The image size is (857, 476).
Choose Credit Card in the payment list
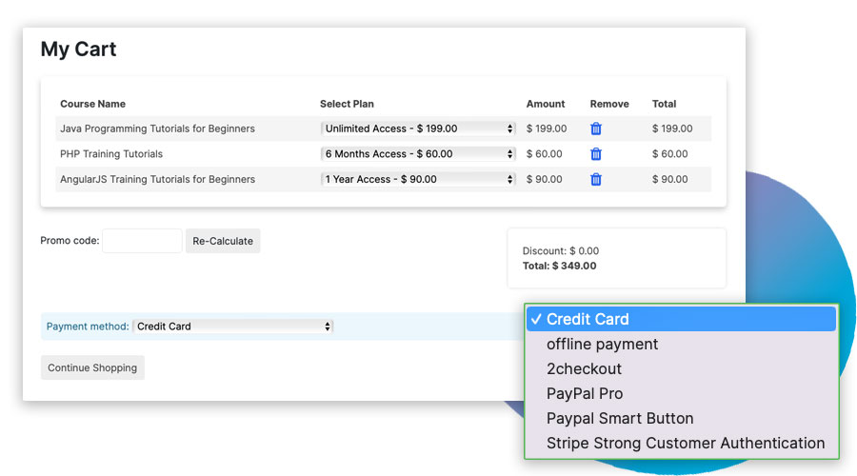pos(681,319)
